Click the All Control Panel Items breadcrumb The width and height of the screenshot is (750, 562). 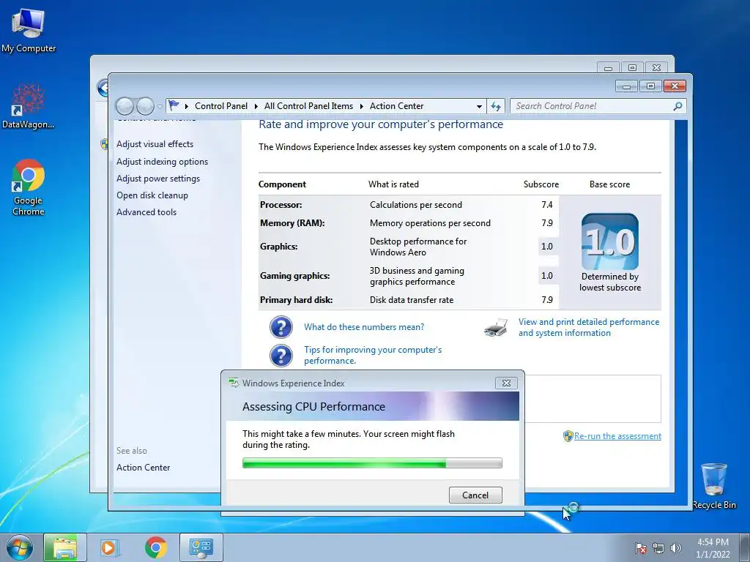(x=308, y=106)
